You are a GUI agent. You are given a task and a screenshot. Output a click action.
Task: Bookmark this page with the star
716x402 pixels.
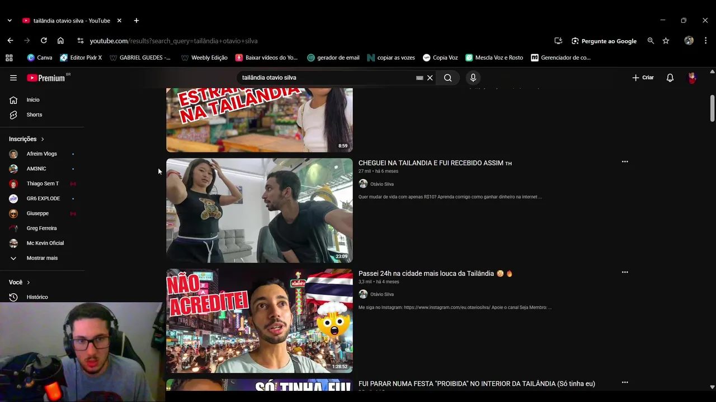click(666, 41)
